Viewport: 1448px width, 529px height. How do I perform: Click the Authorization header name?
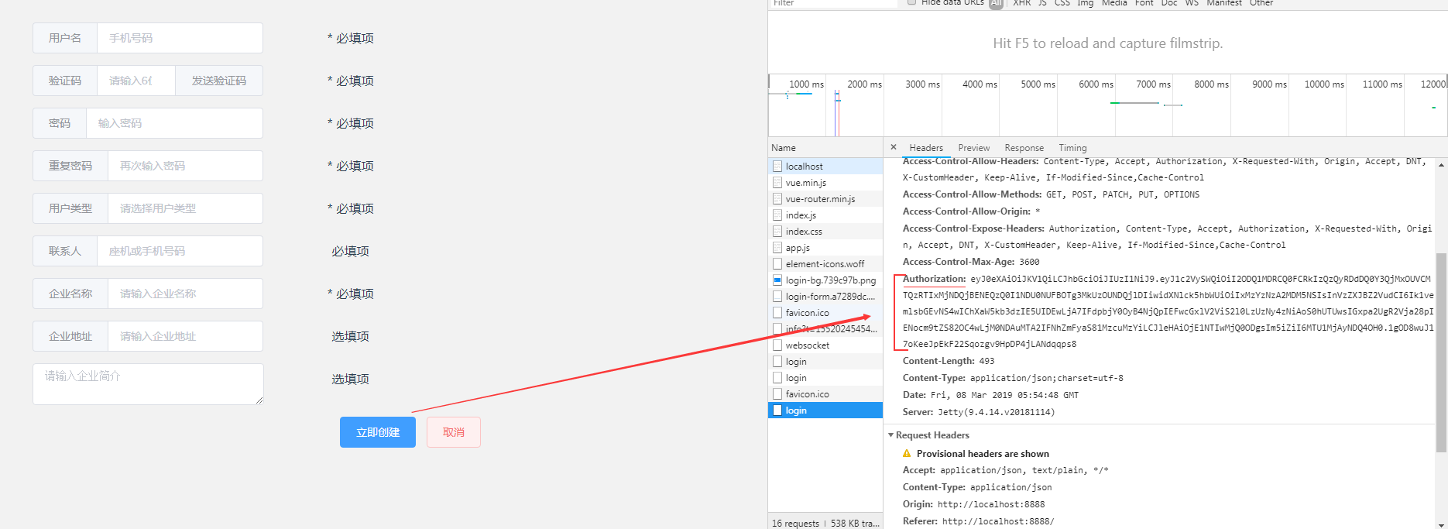(x=934, y=279)
